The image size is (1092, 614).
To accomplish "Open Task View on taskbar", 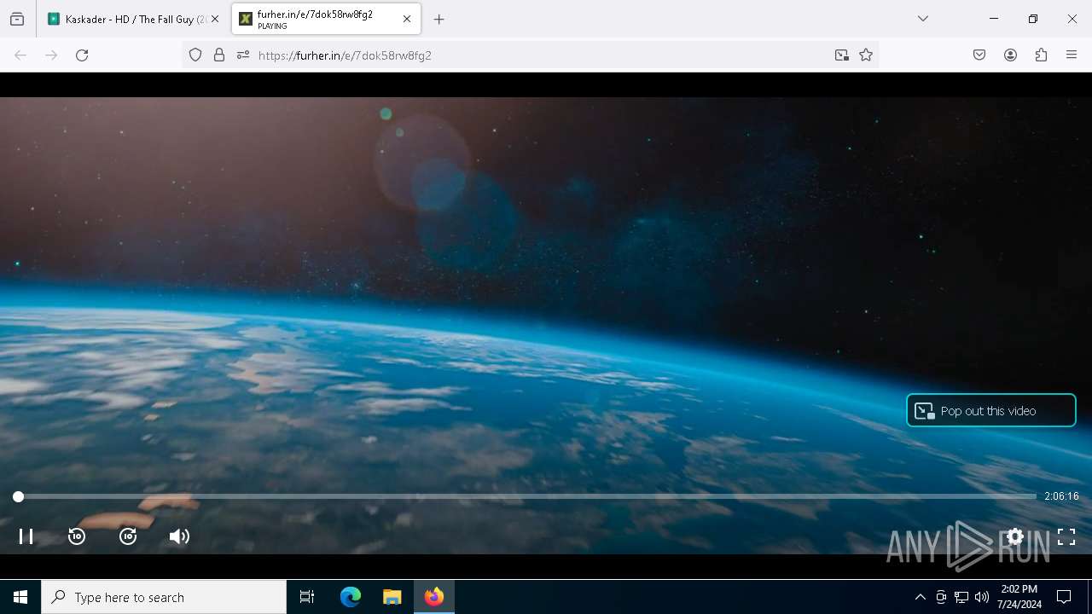I will click(307, 597).
